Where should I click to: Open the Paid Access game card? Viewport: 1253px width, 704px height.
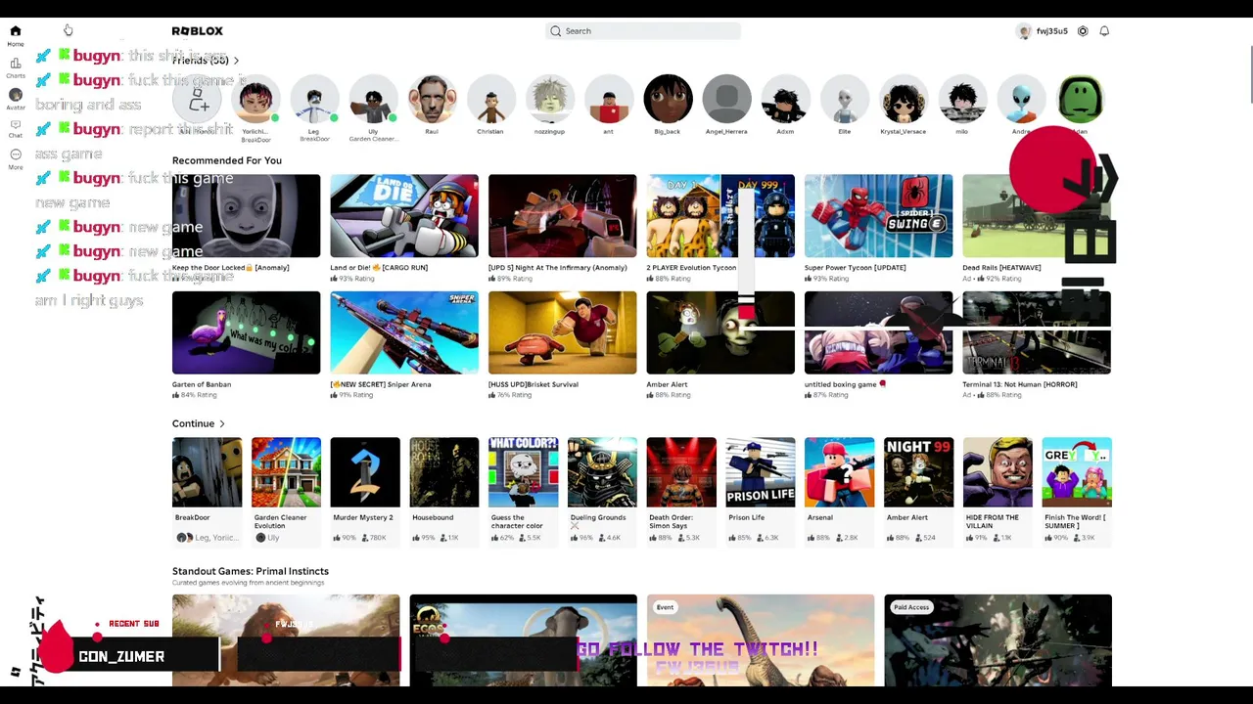998,639
